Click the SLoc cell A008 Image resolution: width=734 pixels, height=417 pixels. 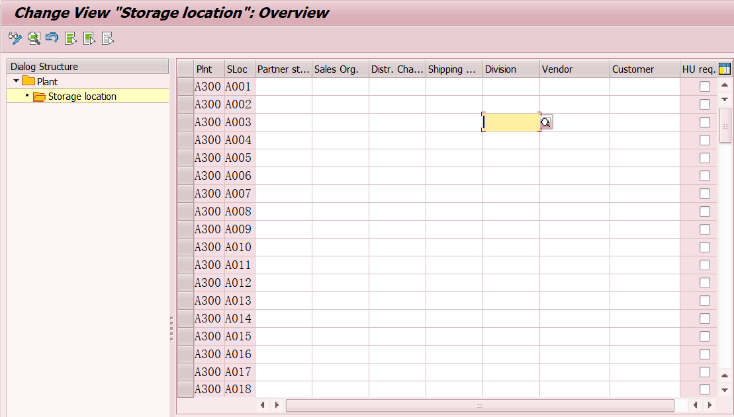tap(238, 211)
